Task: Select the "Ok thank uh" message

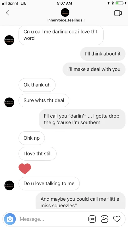Action: tap(37, 85)
